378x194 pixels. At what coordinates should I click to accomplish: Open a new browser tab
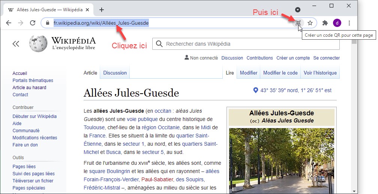pos(102,10)
